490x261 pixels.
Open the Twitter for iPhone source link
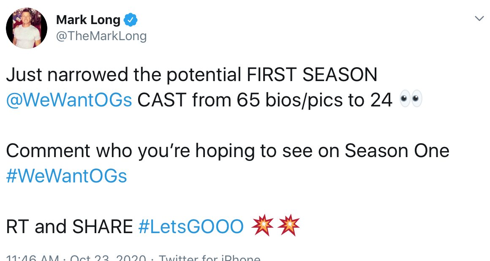(210, 258)
